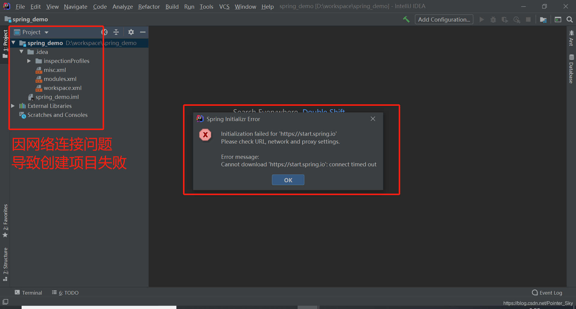
Task: Expand External Libraries node
Action: click(13, 106)
